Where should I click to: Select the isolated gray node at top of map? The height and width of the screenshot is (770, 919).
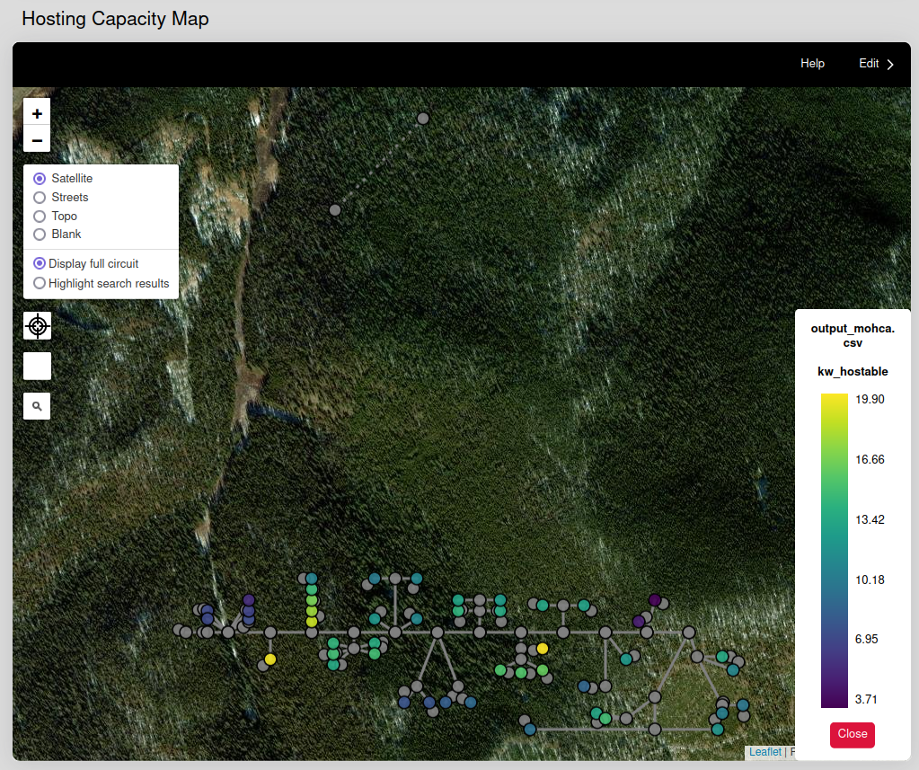point(422,119)
